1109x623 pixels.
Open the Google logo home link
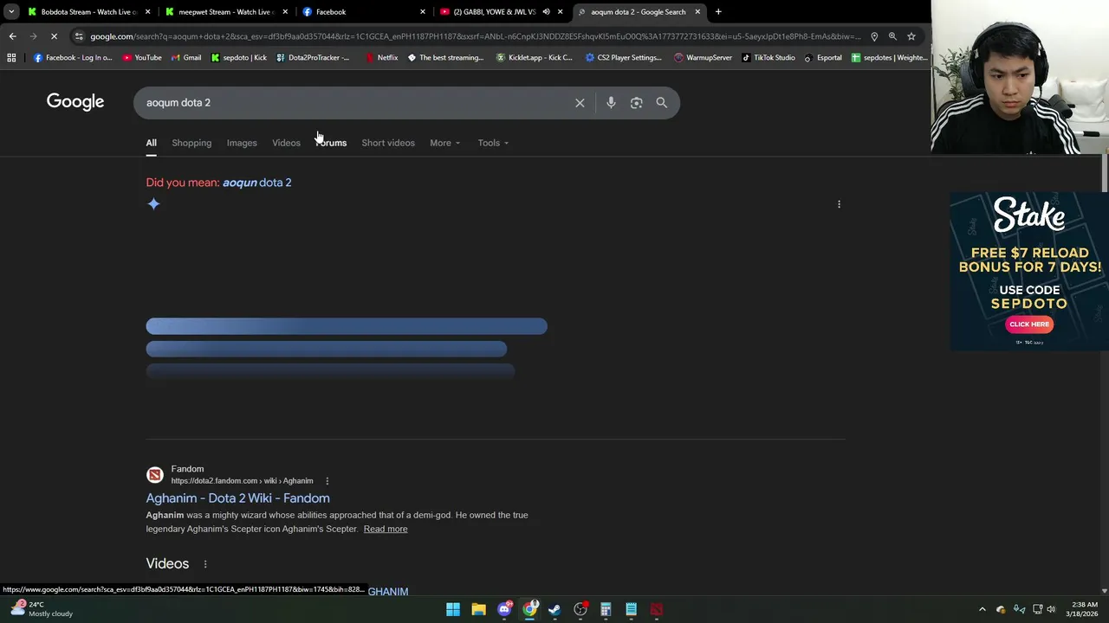click(75, 102)
